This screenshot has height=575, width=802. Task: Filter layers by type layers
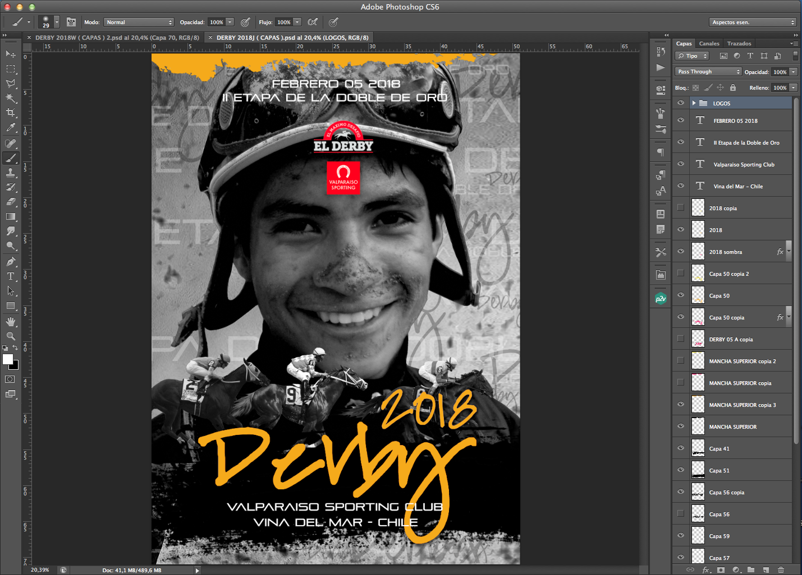pyautogui.click(x=750, y=55)
